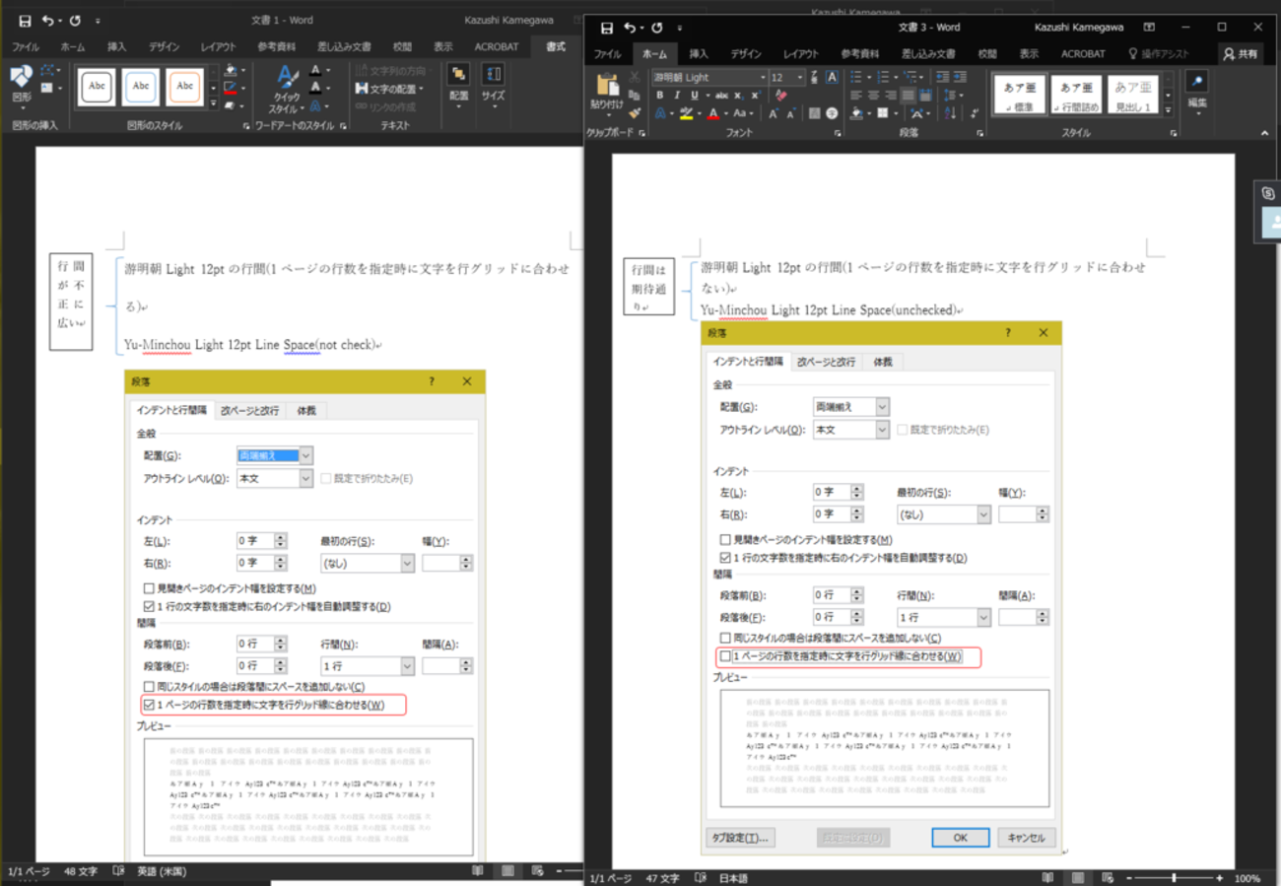Click the タブ設定 button in right dialog

[742, 837]
